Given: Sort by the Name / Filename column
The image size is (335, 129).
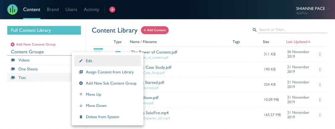Looking at the screenshot, I should tap(143, 42).
